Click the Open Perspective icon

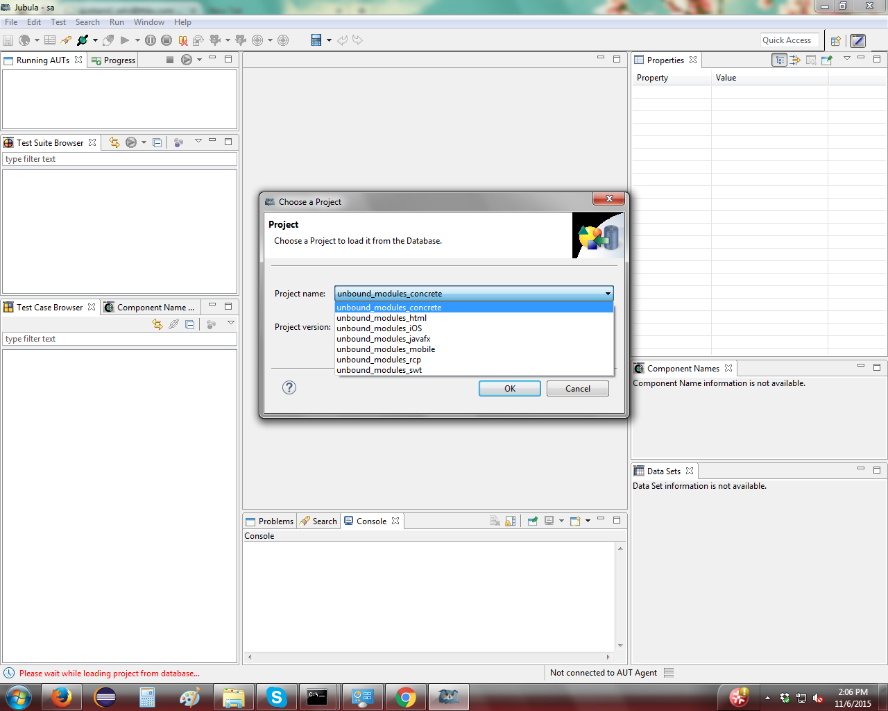[836, 41]
